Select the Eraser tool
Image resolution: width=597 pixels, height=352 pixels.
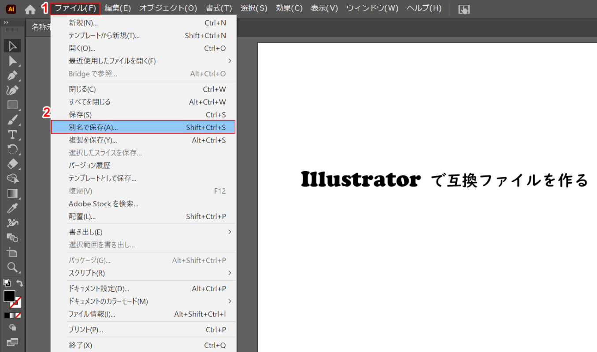pyautogui.click(x=12, y=164)
